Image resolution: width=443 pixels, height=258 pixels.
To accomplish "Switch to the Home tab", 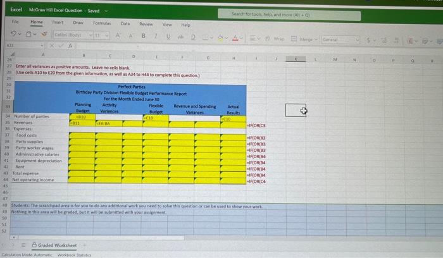I will coord(37,22).
